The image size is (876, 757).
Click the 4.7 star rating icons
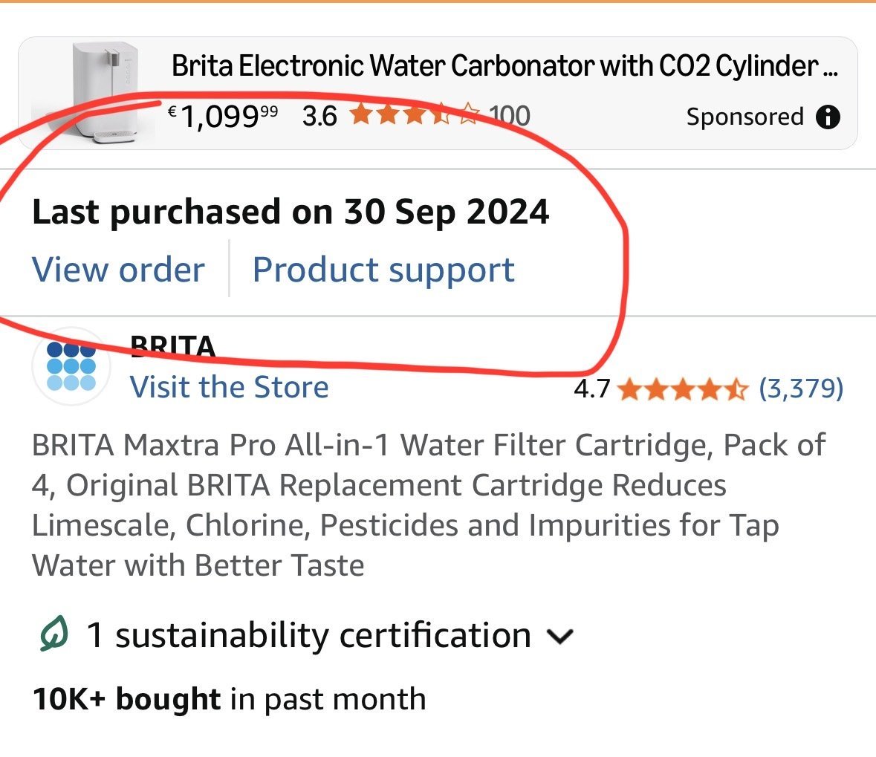(x=681, y=389)
